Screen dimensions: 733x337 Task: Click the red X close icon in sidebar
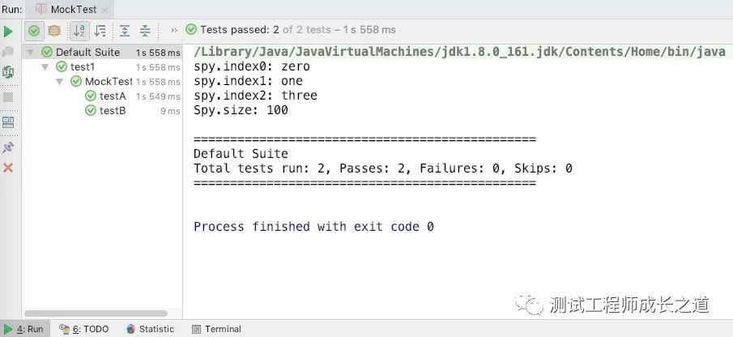pyautogui.click(x=8, y=168)
